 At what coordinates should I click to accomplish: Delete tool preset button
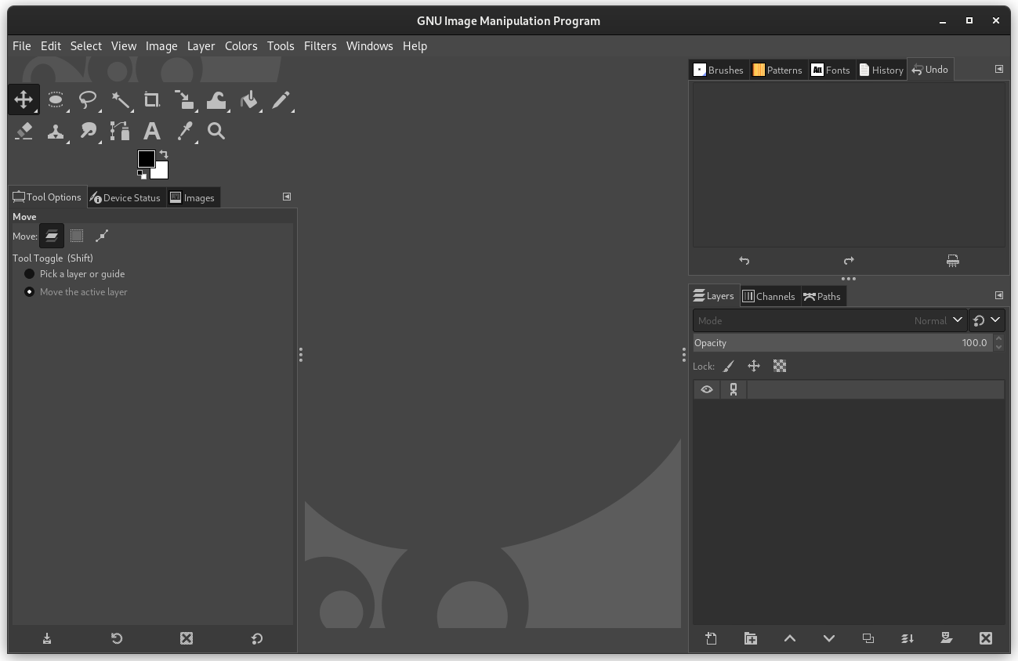[187, 638]
